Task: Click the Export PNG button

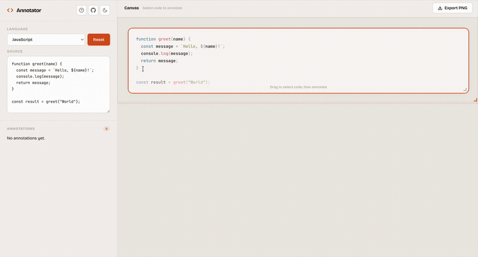Action: pyautogui.click(x=452, y=8)
